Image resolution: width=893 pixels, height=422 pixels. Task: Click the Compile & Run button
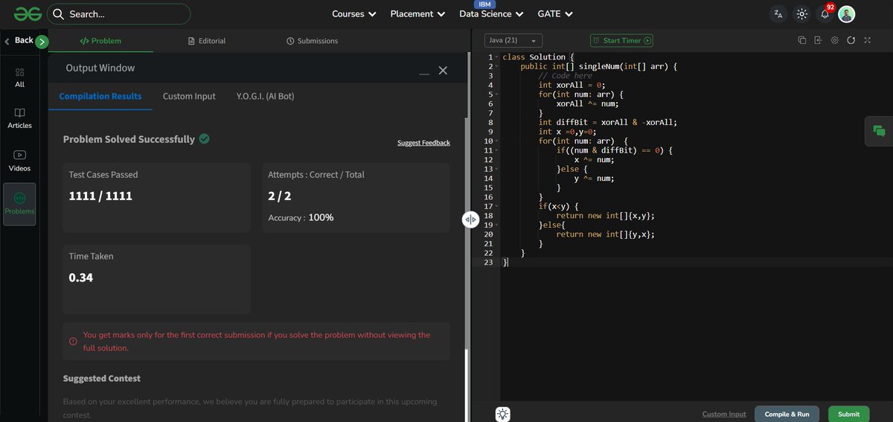click(x=787, y=414)
